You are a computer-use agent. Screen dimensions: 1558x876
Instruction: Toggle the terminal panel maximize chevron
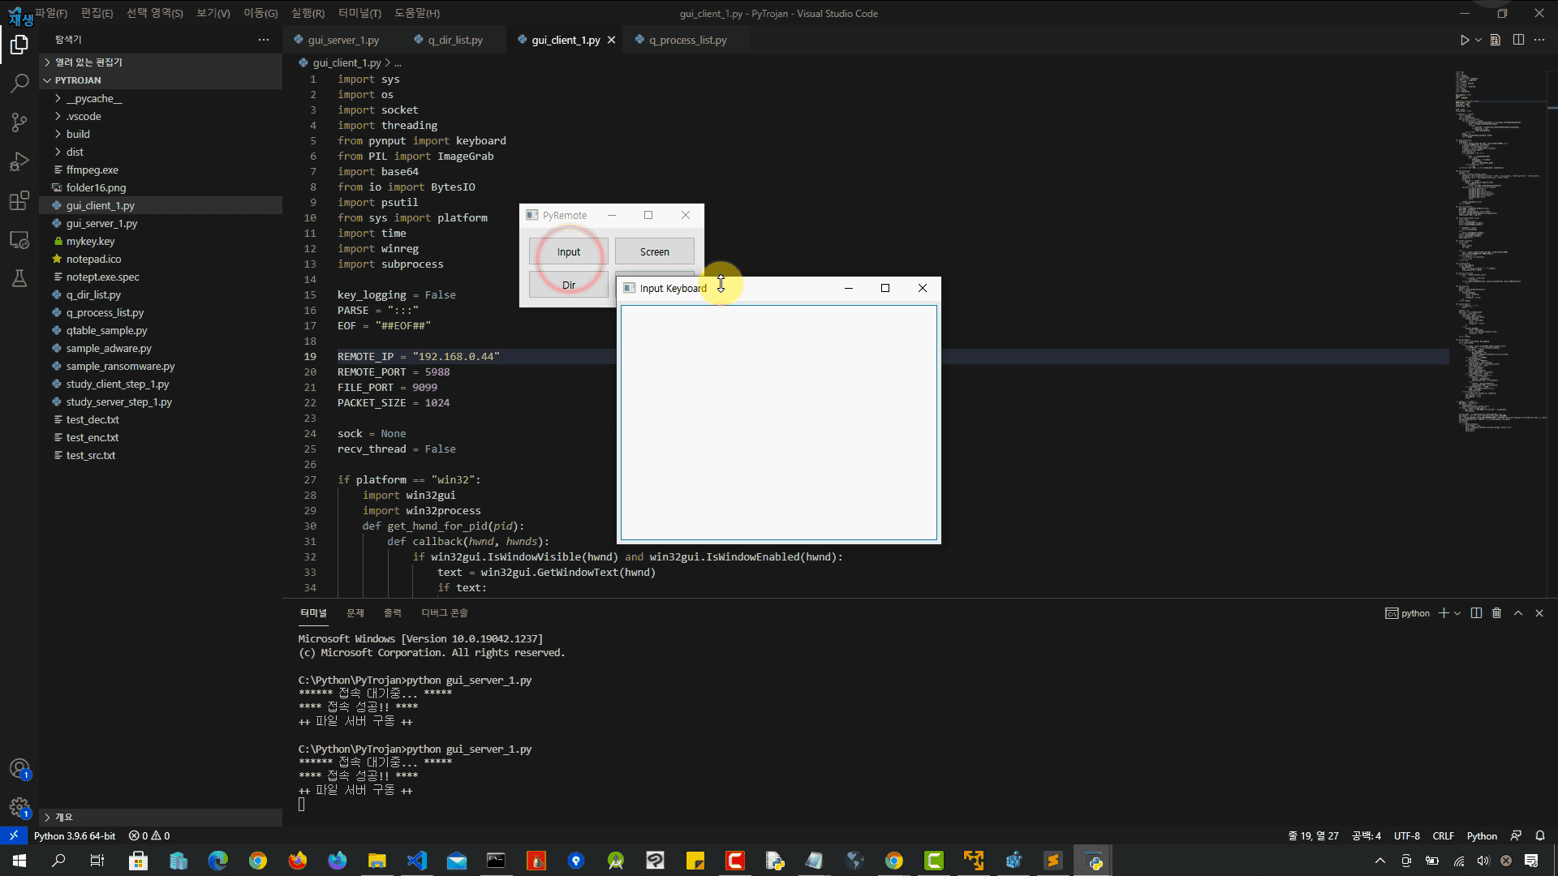1518,613
